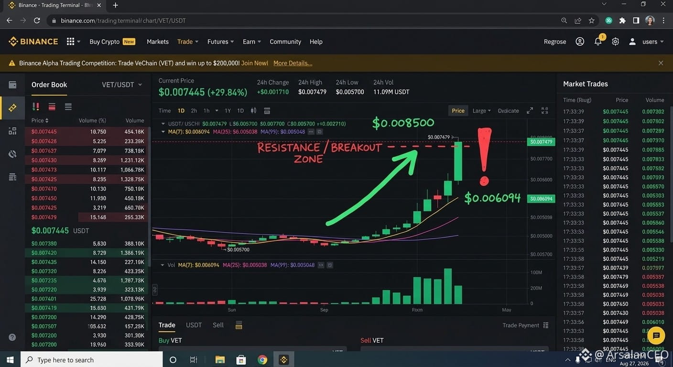Screen dimensions: 673x367
Task: Open File Explorer from the taskbar
Action: click(220, 360)
